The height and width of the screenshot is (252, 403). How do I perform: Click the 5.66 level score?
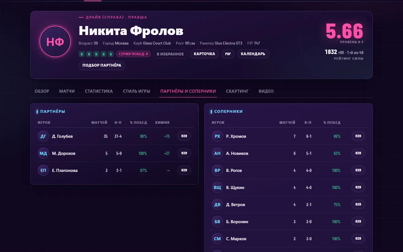point(344,31)
